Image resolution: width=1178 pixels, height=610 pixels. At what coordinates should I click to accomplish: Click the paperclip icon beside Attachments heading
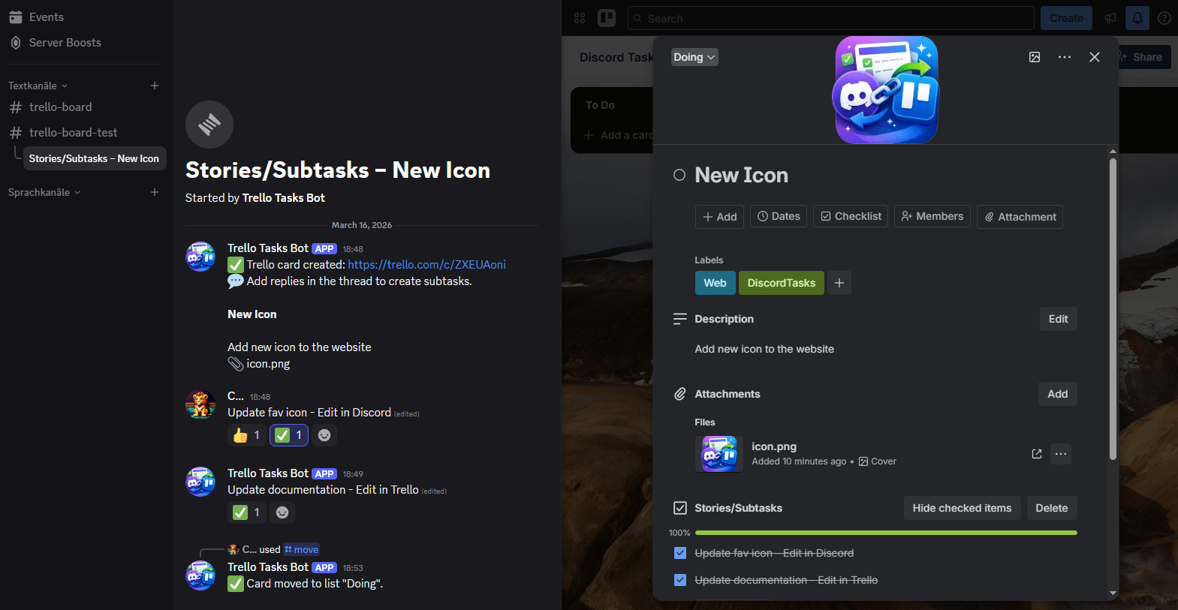pos(680,394)
